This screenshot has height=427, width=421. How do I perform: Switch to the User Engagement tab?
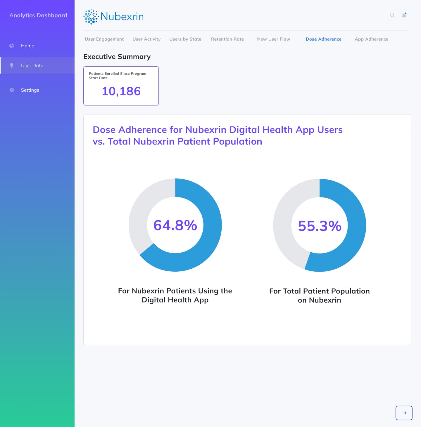[x=104, y=39]
